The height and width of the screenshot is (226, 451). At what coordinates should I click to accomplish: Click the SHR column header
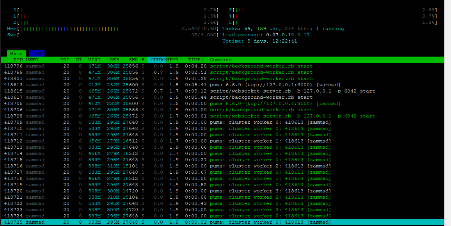(x=133, y=60)
